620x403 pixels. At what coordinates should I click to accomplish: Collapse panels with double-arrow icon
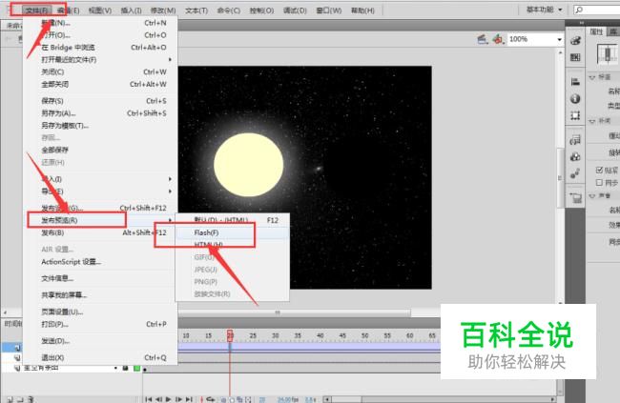pyautogui.click(x=581, y=23)
